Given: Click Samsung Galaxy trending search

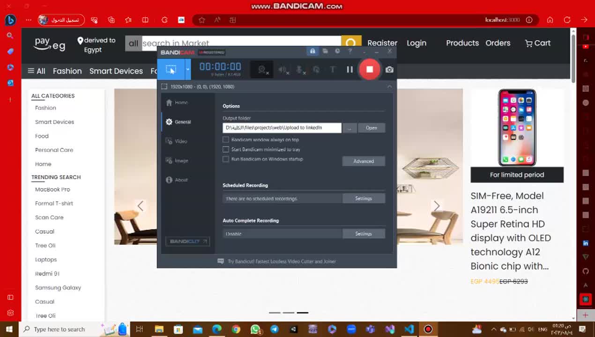Looking at the screenshot, I should 58,287.
